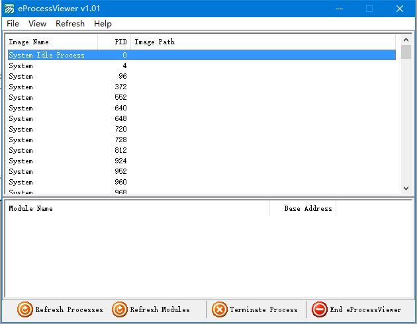The width and height of the screenshot is (417, 324).
Task: Click the eProcessViewer title bar app icon
Action: (x=9, y=9)
